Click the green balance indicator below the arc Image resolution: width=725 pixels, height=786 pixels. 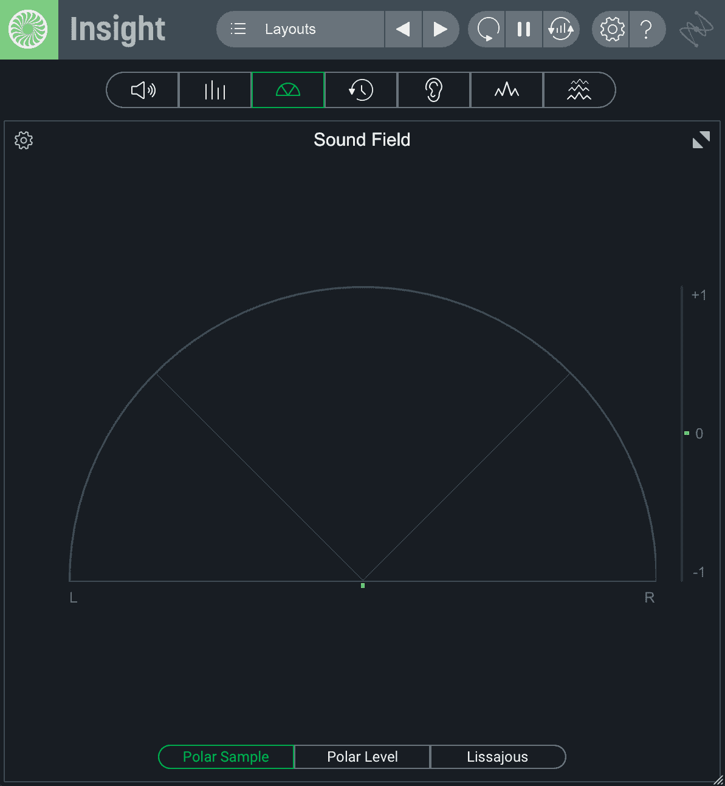(x=363, y=586)
